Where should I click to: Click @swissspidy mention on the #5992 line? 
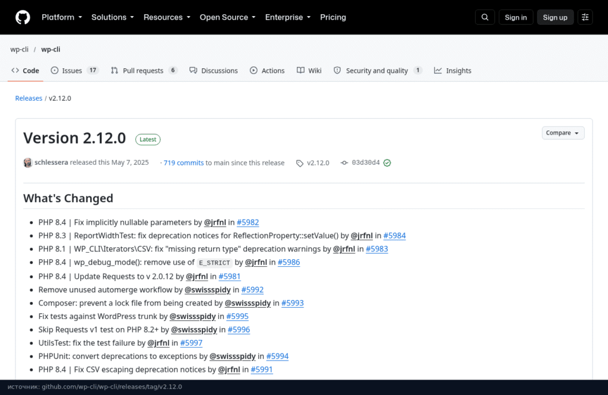207,290
